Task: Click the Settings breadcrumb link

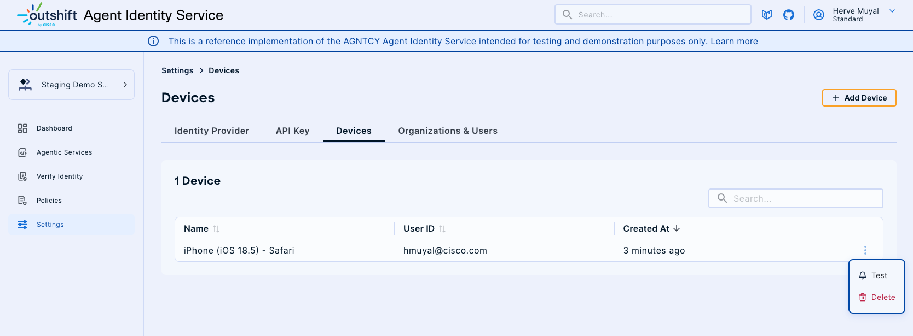Action: [177, 70]
